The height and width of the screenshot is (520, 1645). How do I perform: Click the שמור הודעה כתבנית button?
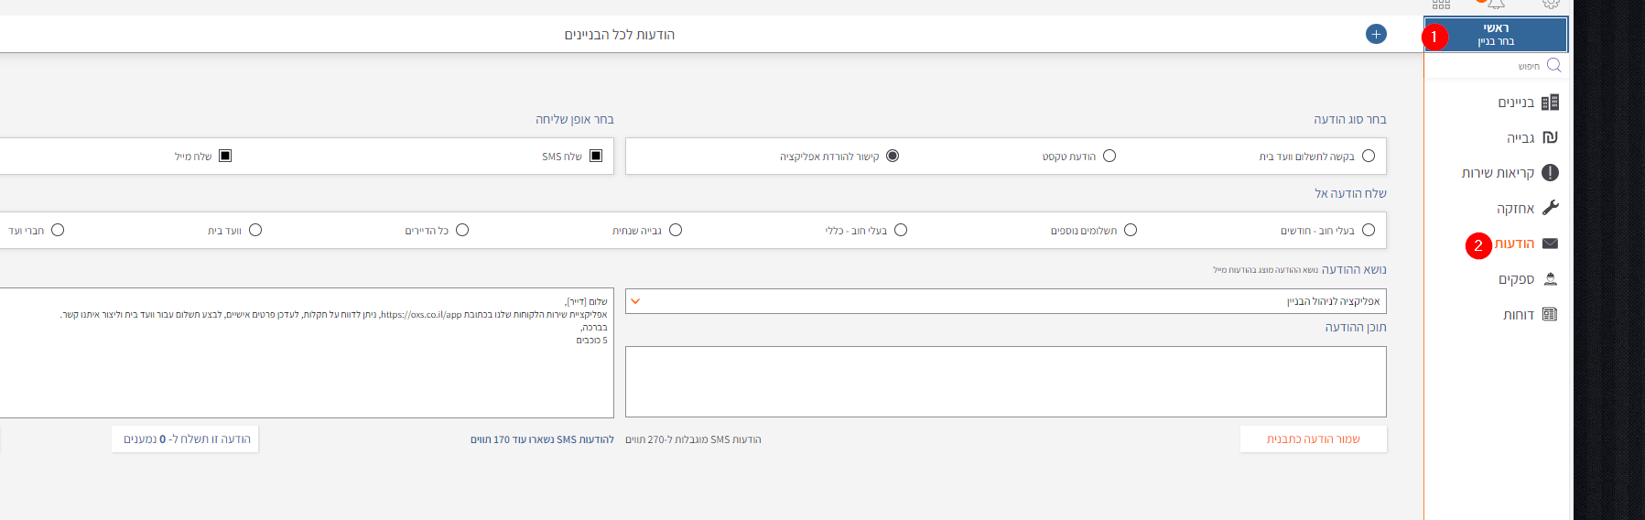[1313, 439]
